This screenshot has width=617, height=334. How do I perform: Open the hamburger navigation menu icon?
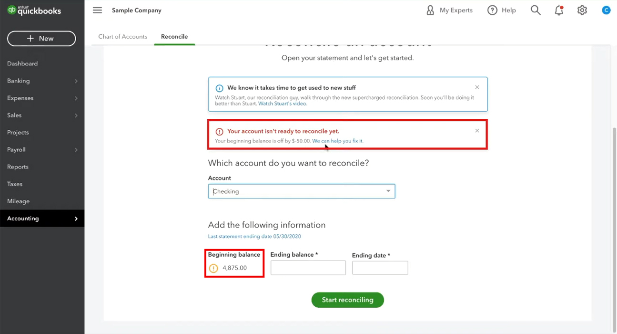[x=97, y=10]
